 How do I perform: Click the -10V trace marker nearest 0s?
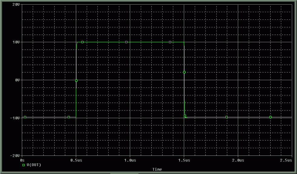coord(25,117)
